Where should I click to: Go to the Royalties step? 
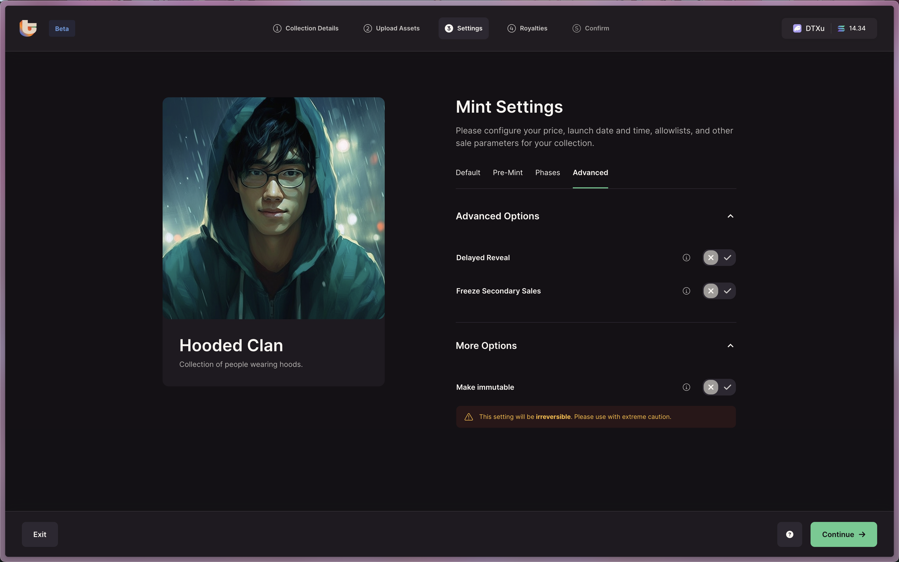click(527, 28)
